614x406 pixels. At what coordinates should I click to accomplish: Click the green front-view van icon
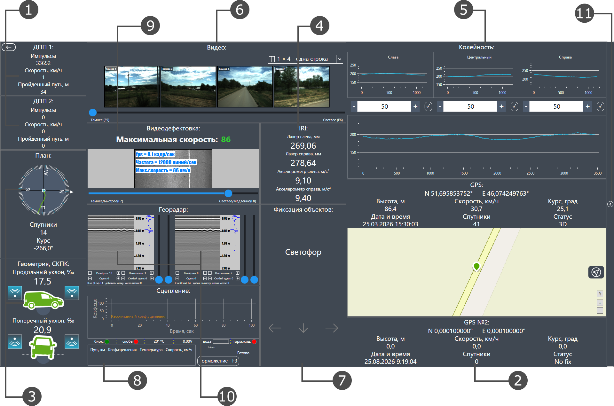(x=43, y=348)
